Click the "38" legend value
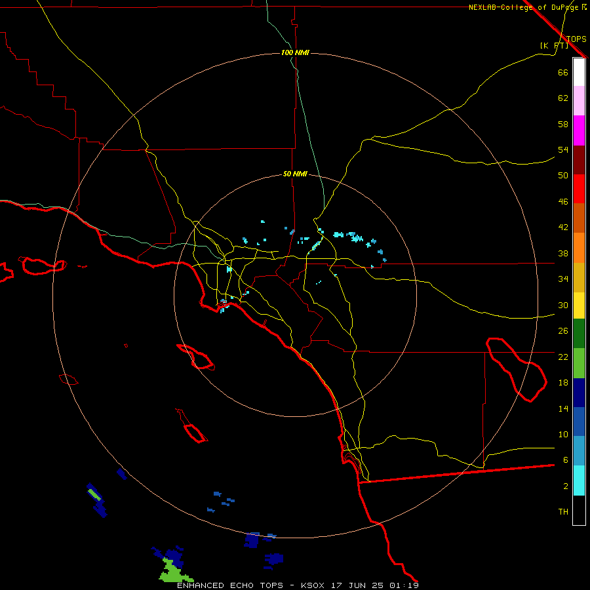 click(x=563, y=253)
